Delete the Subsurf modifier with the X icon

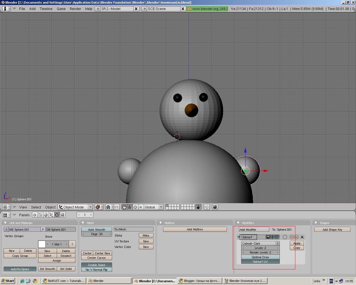point(302,237)
